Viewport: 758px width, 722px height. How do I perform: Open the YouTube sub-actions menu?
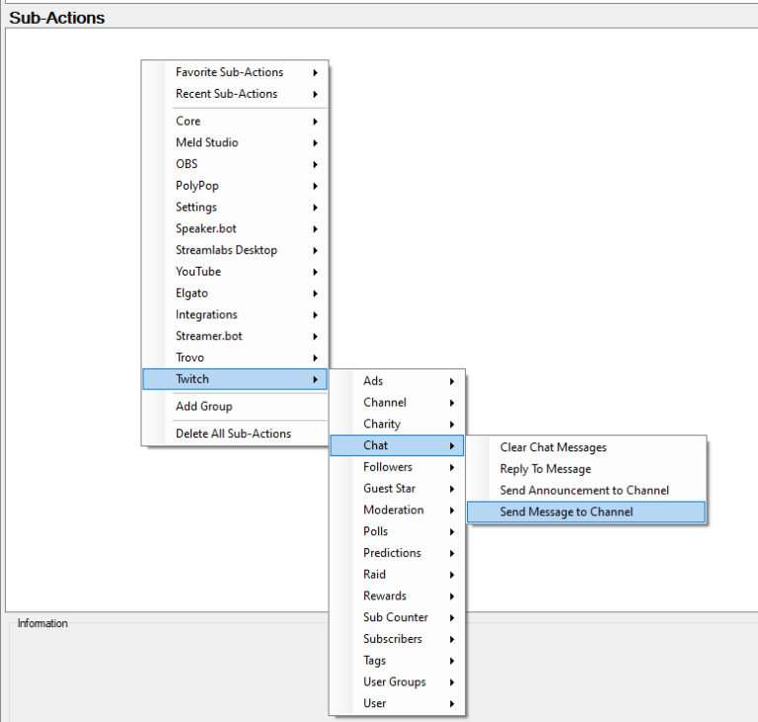point(197,272)
